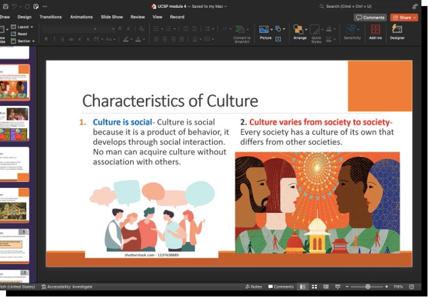Toggle the Notes pane
Screen dimensions: 428x297
coord(254,287)
